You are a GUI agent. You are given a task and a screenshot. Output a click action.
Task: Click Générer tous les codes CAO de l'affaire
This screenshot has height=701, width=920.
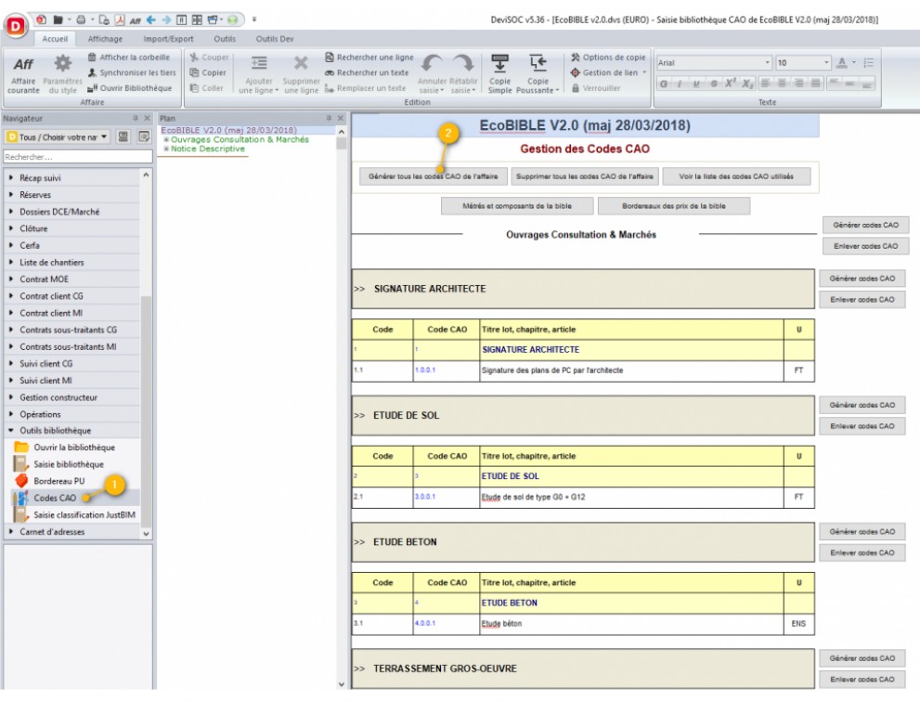pos(433,176)
